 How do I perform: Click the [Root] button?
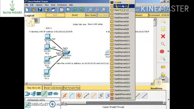[75, 15]
